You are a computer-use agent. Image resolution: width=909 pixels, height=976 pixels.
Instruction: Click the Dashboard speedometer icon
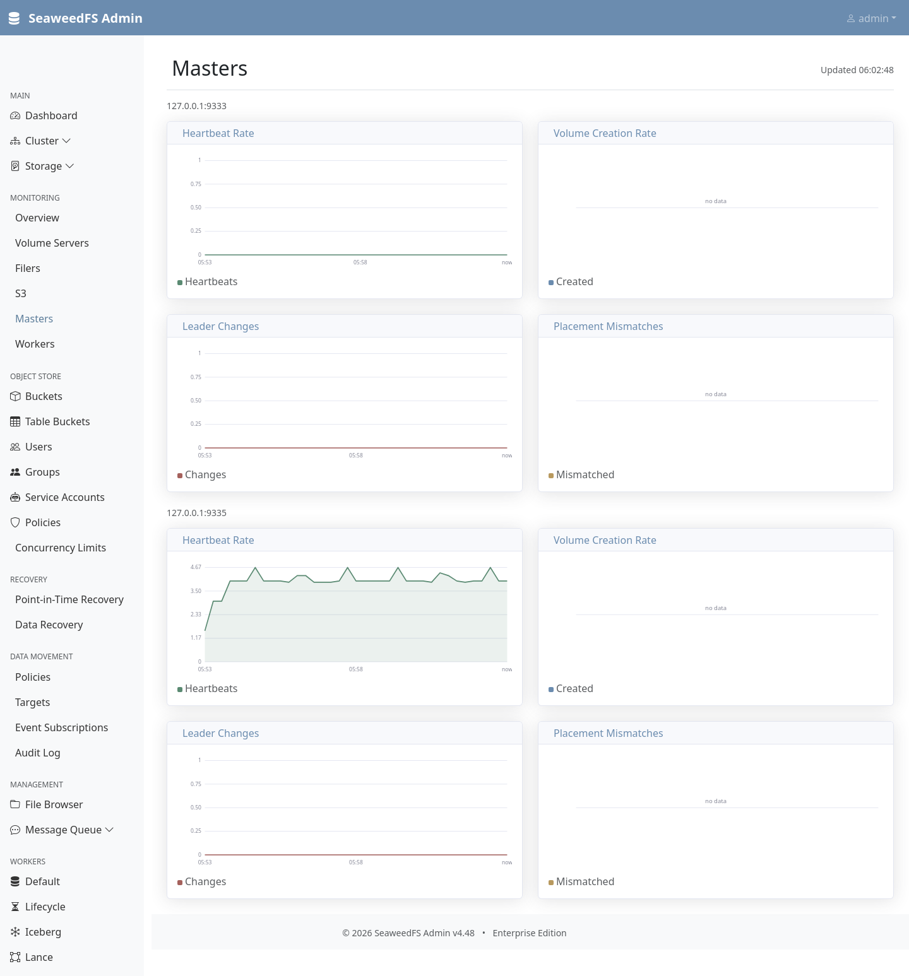15,115
